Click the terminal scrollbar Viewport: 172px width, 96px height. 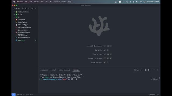(x=159, y=78)
